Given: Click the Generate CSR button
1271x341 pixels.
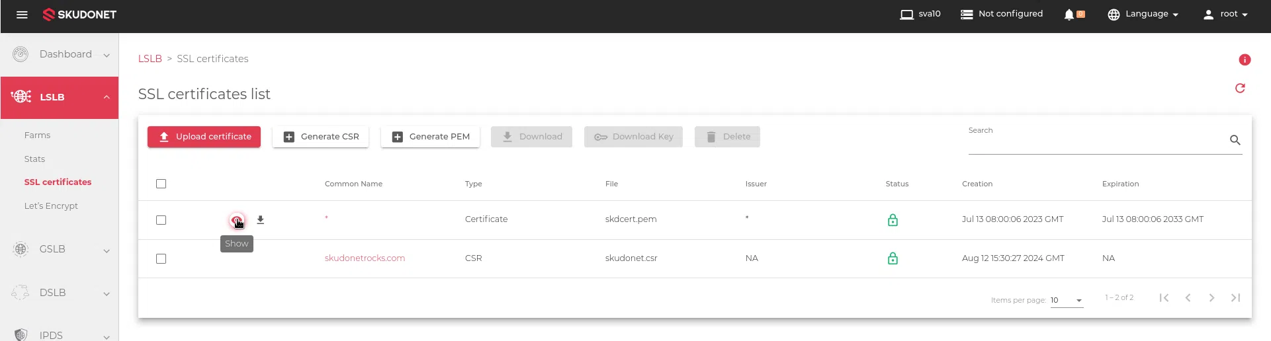Looking at the screenshot, I should [x=321, y=137].
